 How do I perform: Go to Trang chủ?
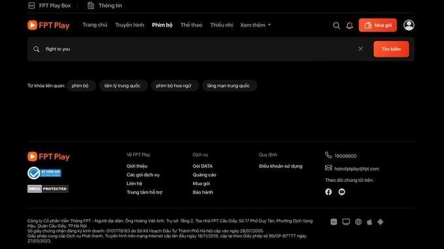(x=95, y=25)
